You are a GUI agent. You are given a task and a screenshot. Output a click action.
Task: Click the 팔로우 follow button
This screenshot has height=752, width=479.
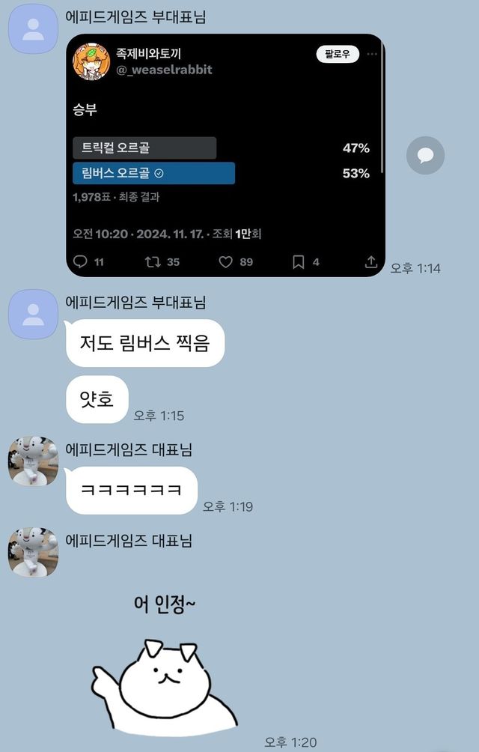pos(338,54)
